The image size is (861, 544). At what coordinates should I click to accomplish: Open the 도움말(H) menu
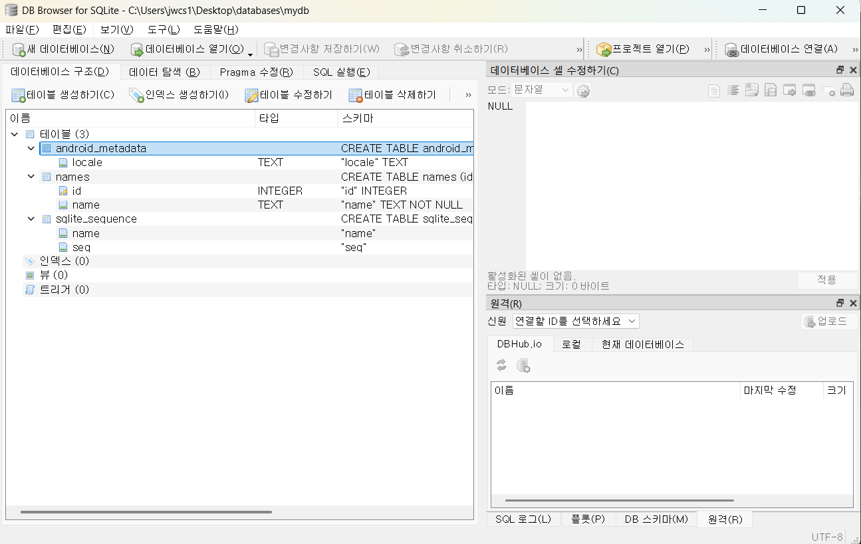(216, 30)
